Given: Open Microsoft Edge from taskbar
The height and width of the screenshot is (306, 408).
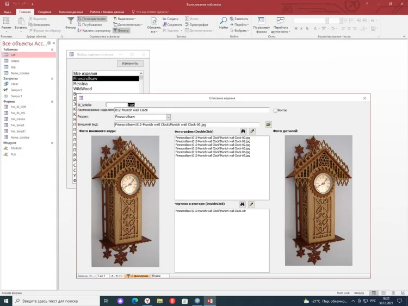Looking at the screenshot, I should click(x=134, y=301).
